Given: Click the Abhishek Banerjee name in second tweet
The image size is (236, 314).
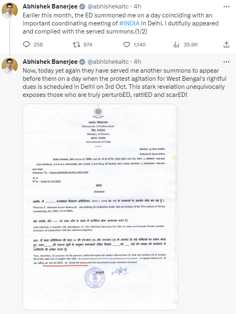Looking at the screenshot, I should pyautogui.click(x=50, y=62).
